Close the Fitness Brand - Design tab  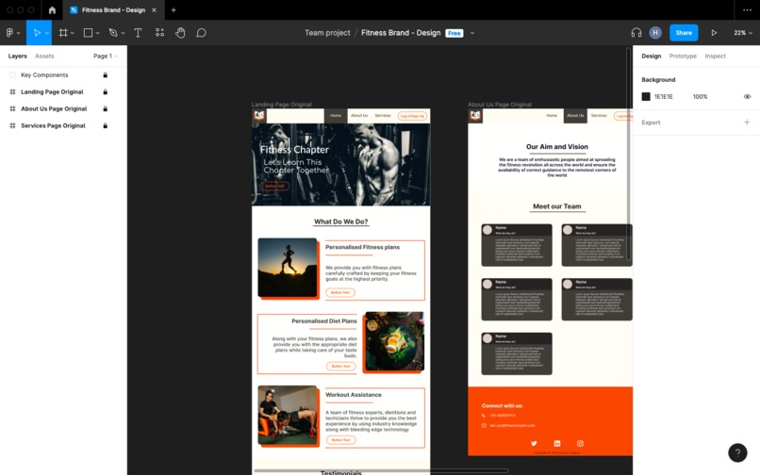point(154,9)
